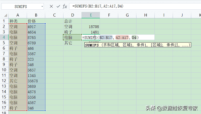The height and width of the screenshot is (114, 201).
Task: Click 其它 in the summary column D
Action: point(73,43)
